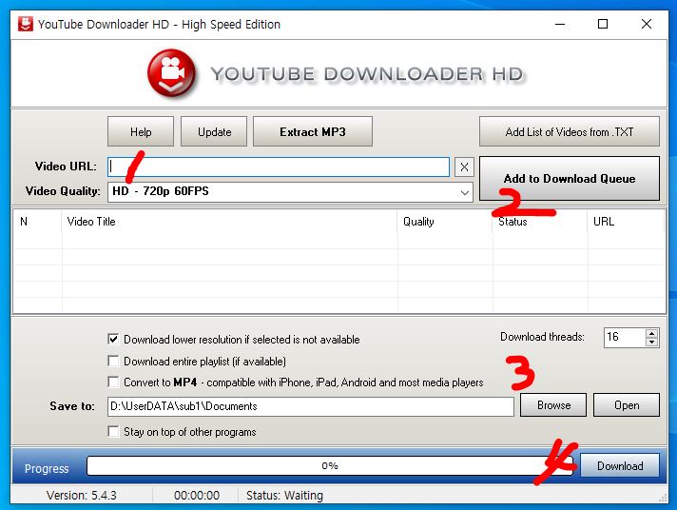This screenshot has width=677, height=510.
Task: Close the YouTube Downloader HD window
Action: [x=647, y=24]
